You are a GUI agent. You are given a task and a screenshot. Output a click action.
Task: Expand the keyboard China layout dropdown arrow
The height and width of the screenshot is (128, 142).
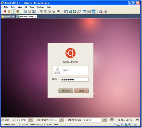click(61, 120)
